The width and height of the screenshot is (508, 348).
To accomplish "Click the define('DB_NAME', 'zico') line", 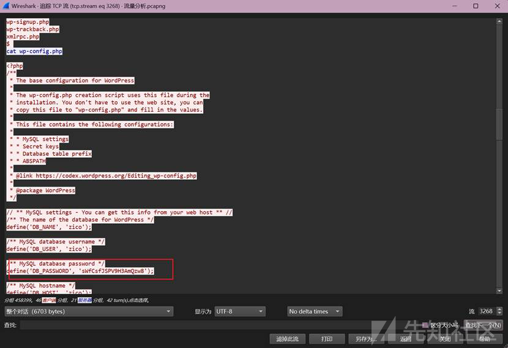I will 49,227.
